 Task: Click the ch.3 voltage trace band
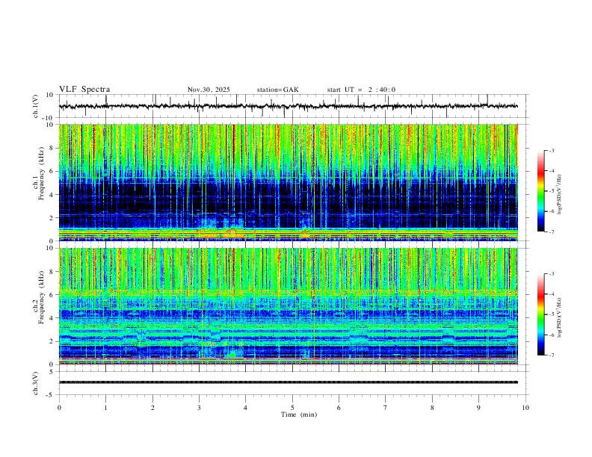[x=289, y=382]
